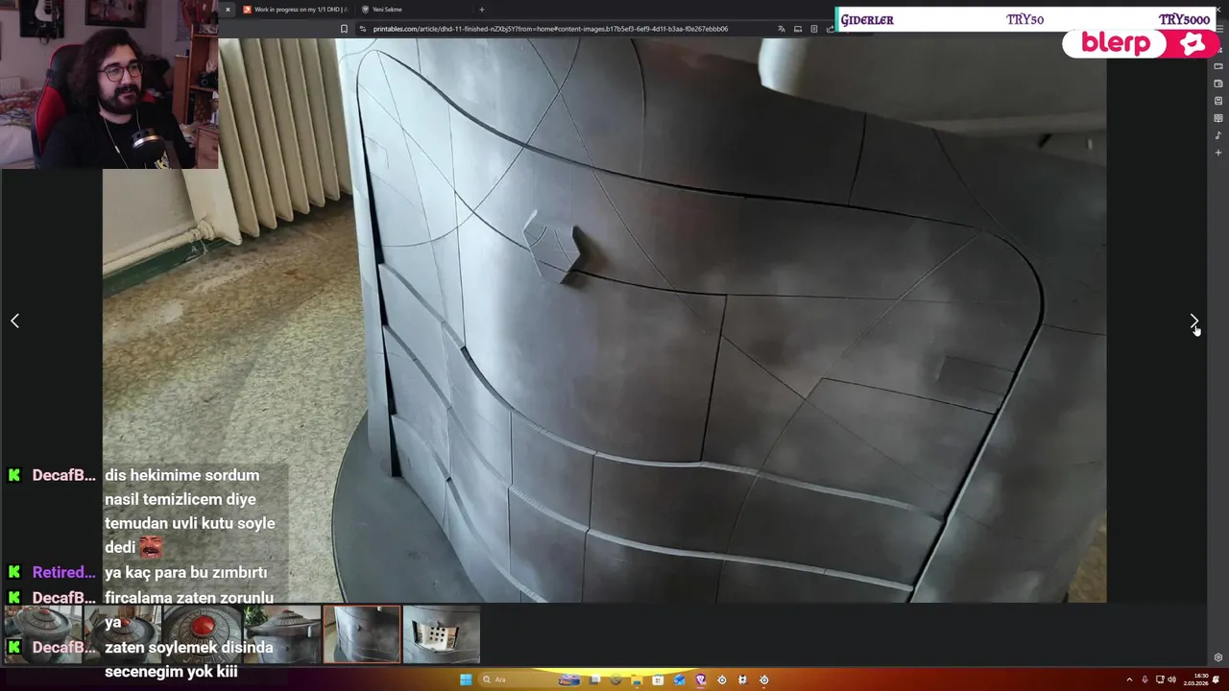The height and width of the screenshot is (691, 1229).
Task: Click the 'TRY5000' goal amount
Action: point(1184,19)
